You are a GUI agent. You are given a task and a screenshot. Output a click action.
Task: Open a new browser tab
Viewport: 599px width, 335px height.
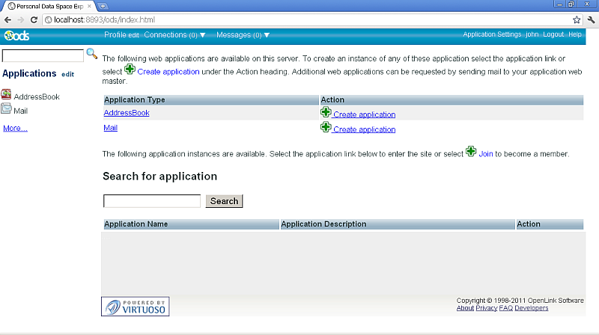[103, 6]
